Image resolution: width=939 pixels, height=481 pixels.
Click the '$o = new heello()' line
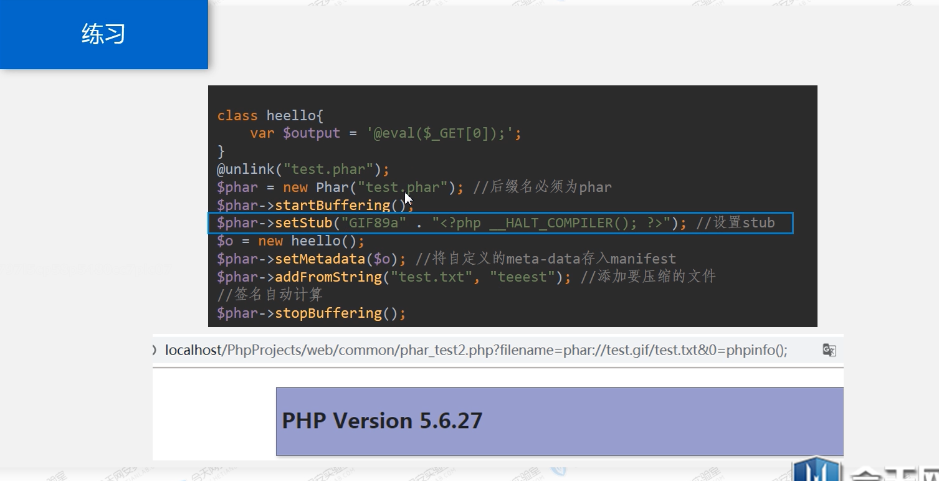click(290, 240)
